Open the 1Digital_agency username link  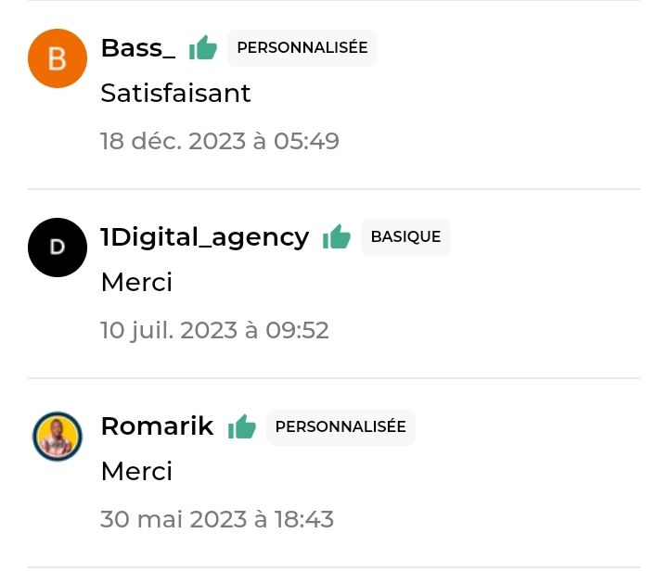pyautogui.click(x=205, y=237)
